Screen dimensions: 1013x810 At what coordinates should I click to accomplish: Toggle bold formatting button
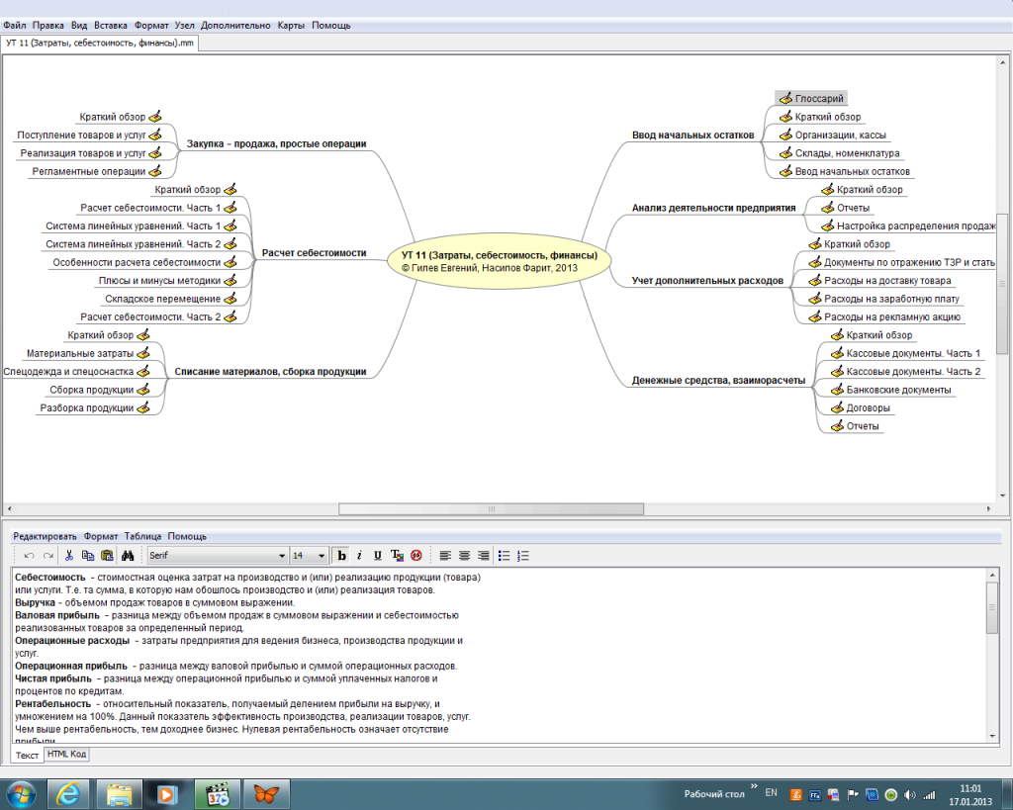[x=342, y=556]
